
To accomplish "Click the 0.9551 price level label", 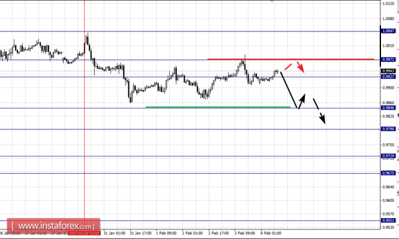I will 388,220.
